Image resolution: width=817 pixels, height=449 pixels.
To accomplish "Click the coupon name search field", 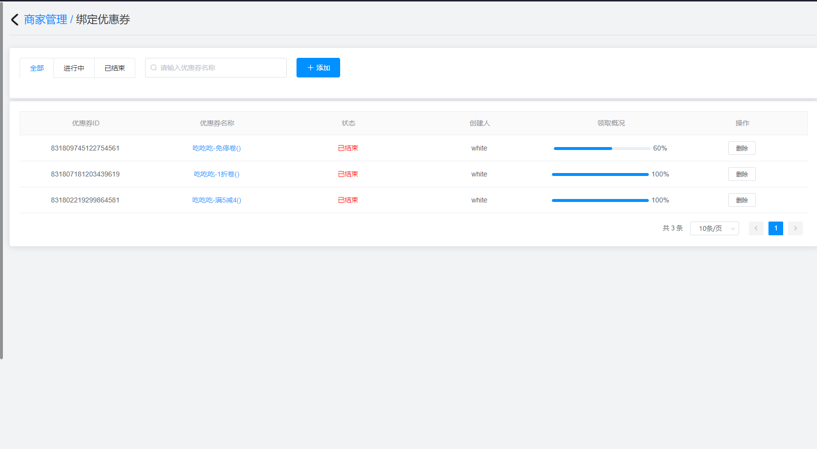I will [221, 68].
